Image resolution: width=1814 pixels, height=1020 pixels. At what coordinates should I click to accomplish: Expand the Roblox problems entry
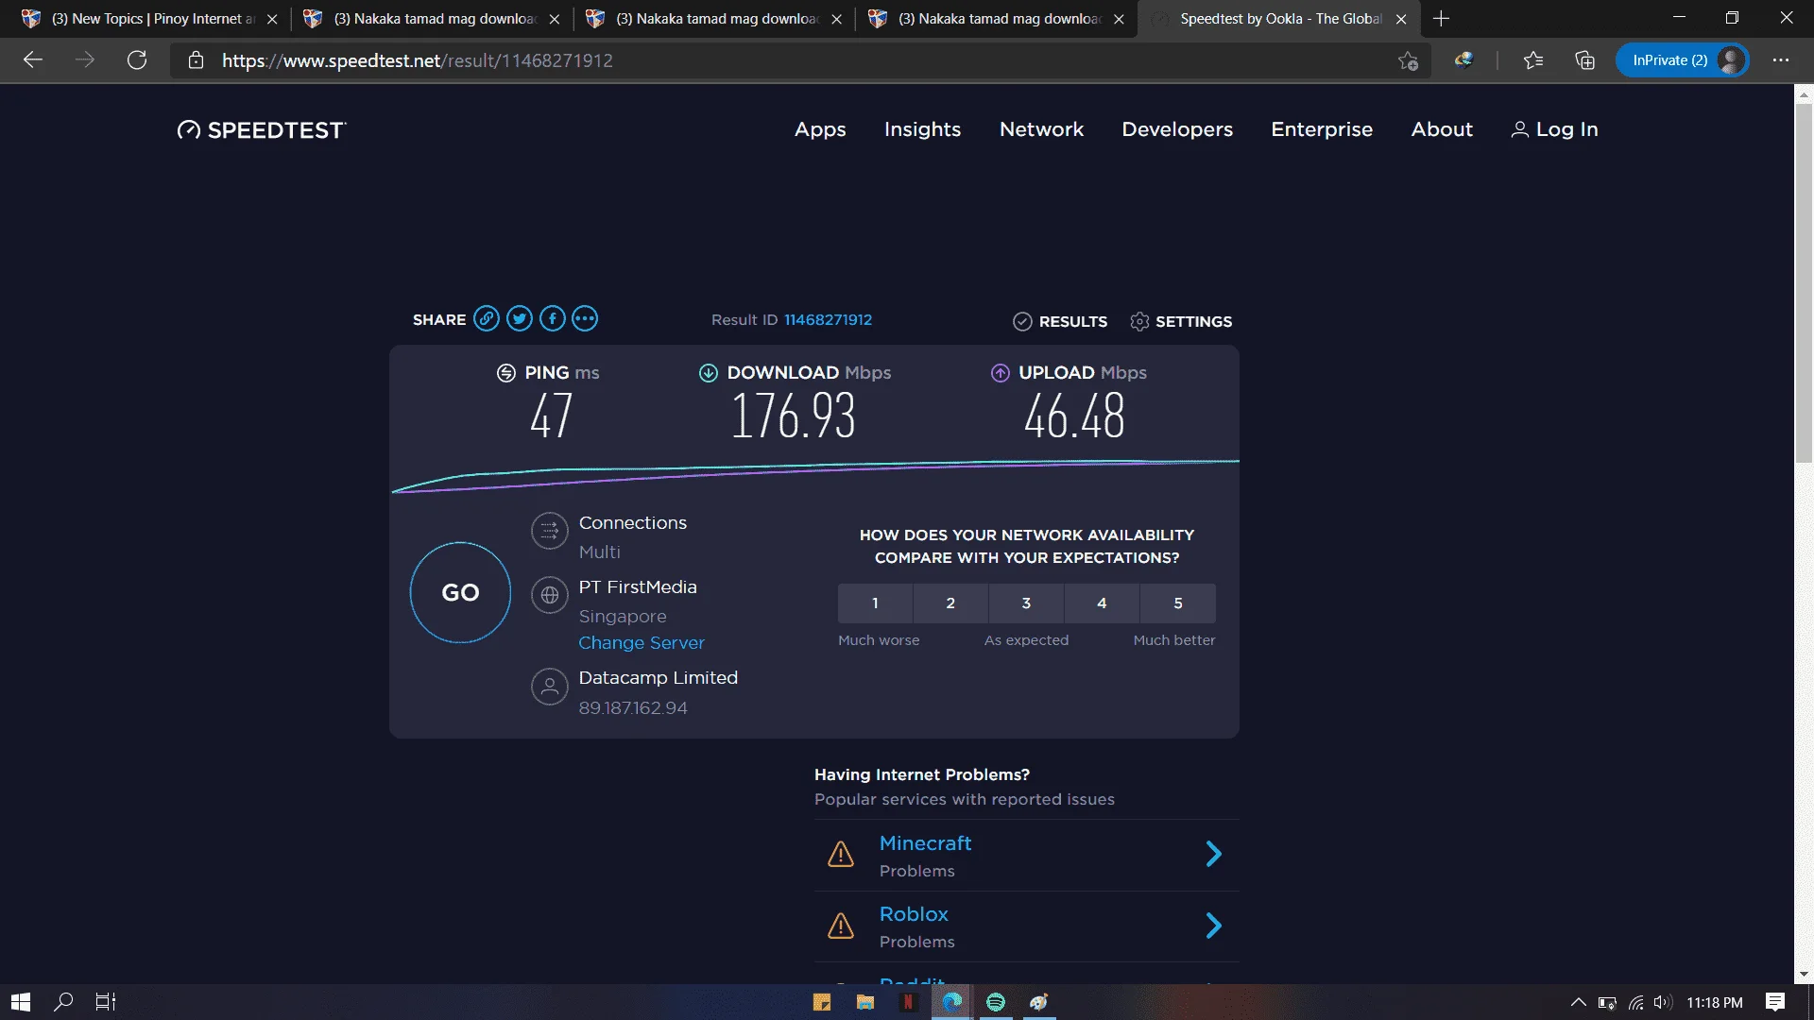point(1214,926)
